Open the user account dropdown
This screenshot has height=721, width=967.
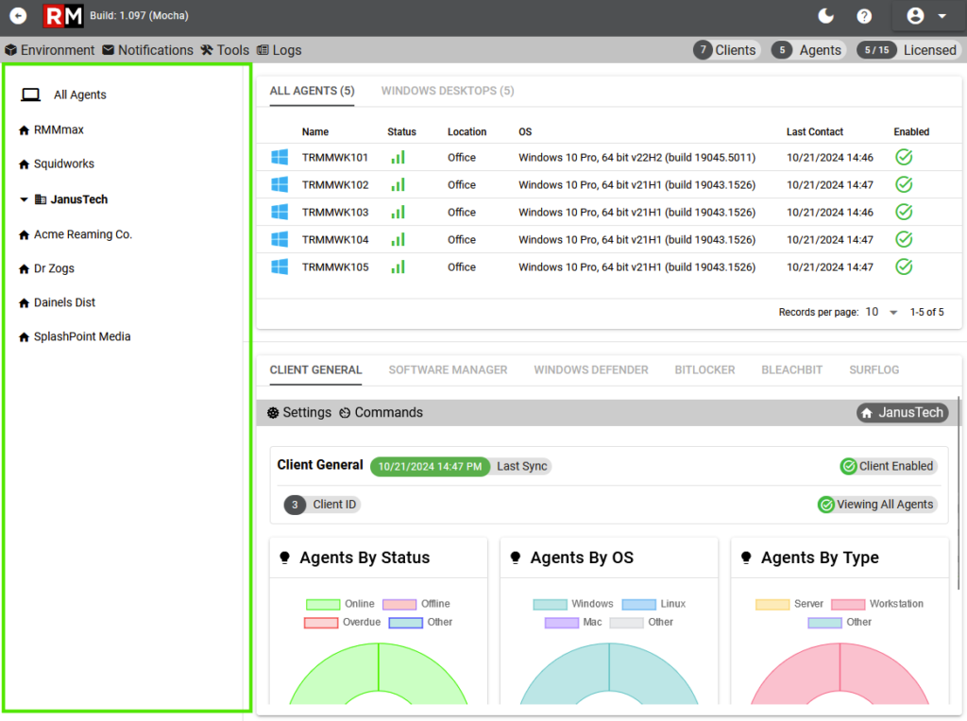926,16
